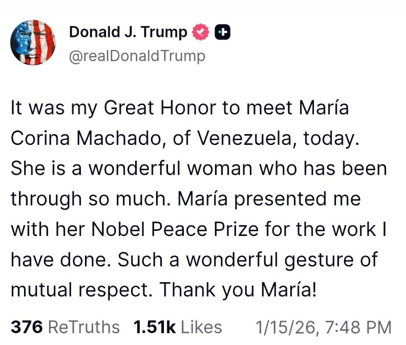This screenshot has height=345, width=406.
Task: View the 376 ReTruths list
Action: coord(65,327)
